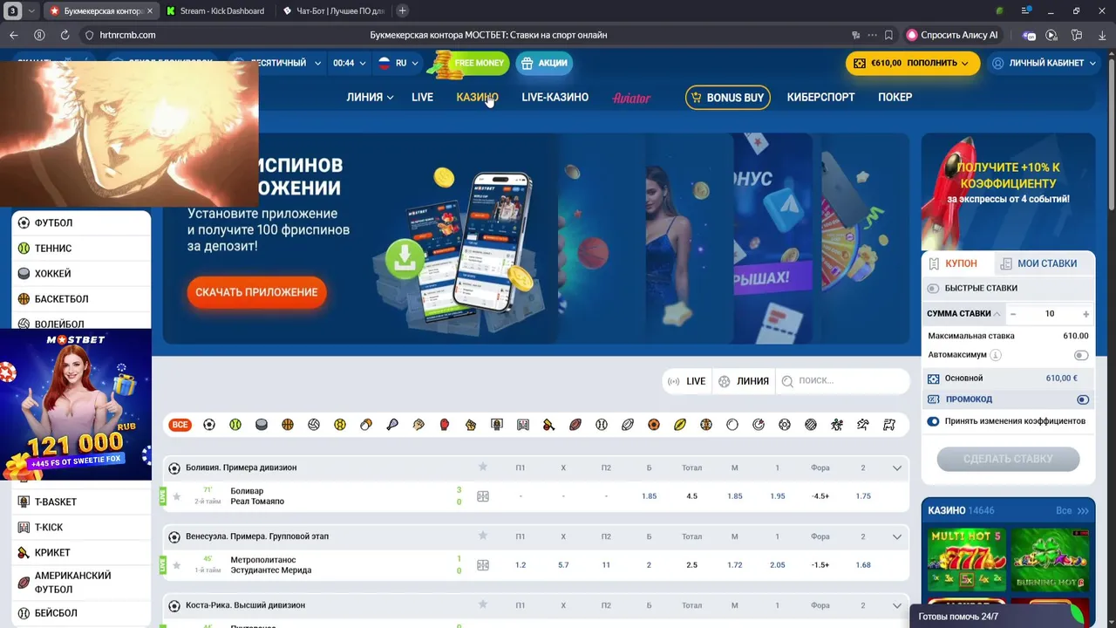Filter events by the American football icon
The height and width of the screenshot is (628, 1116).
[x=575, y=425]
